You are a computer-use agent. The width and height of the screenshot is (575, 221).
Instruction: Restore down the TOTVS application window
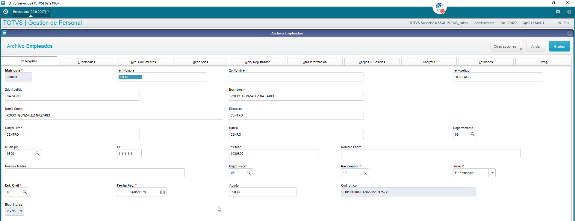[x=554, y=3]
